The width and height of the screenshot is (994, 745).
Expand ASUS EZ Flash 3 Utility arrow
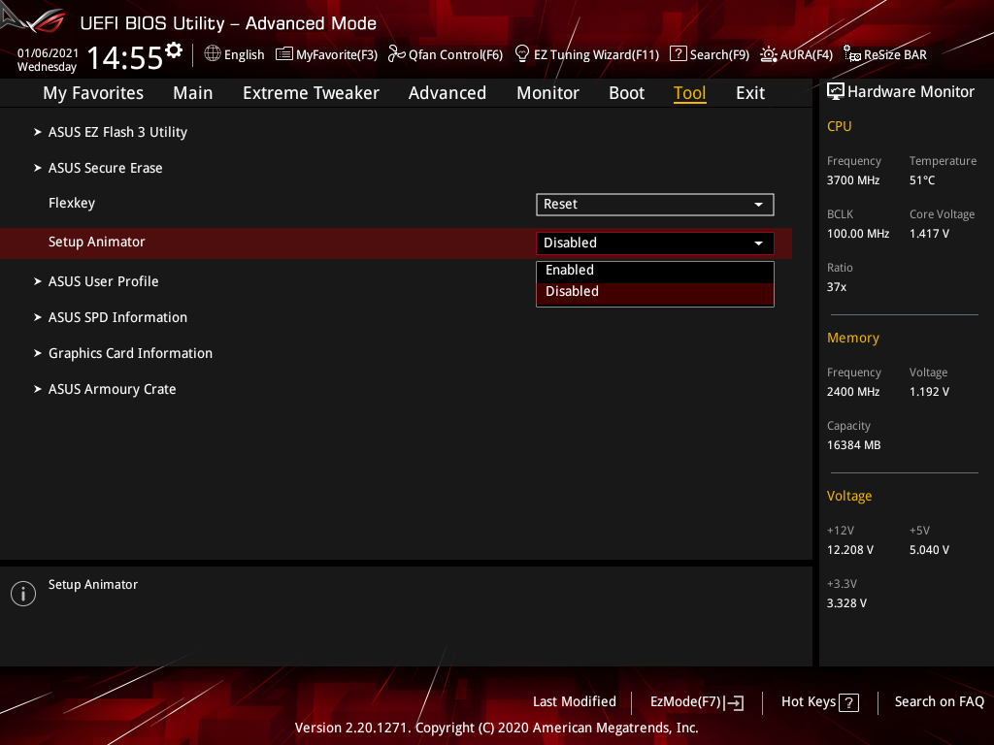pyautogui.click(x=38, y=132)
